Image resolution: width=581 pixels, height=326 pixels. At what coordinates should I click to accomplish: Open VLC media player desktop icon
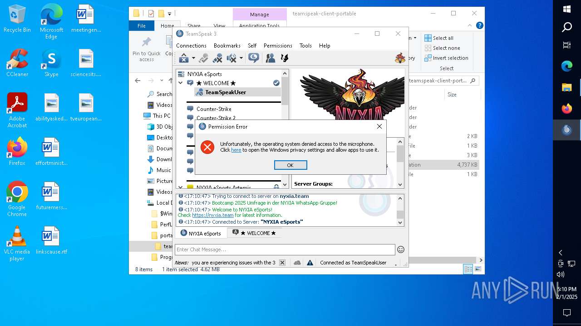point(17,244)
